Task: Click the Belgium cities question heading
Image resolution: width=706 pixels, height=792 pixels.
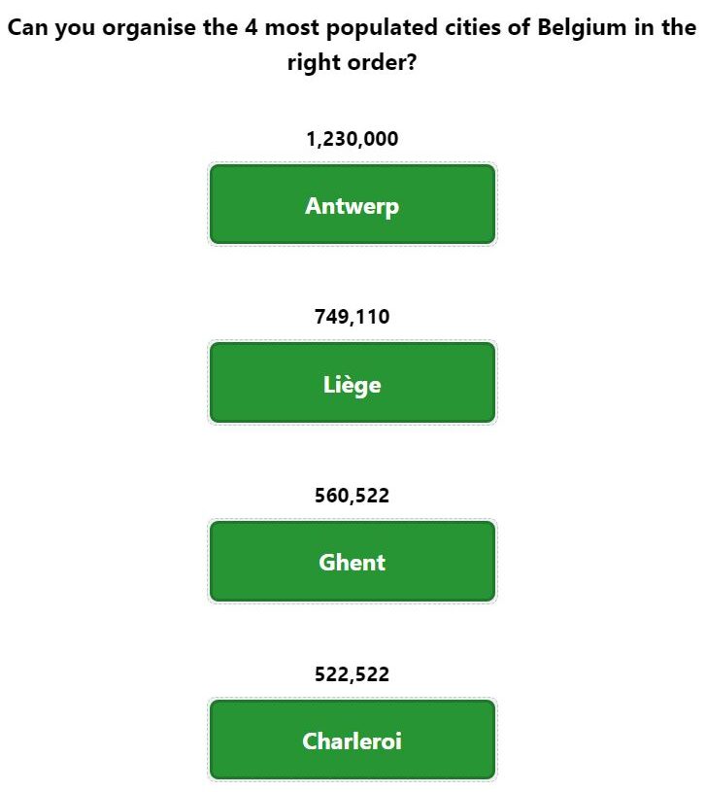Action: 353,45
